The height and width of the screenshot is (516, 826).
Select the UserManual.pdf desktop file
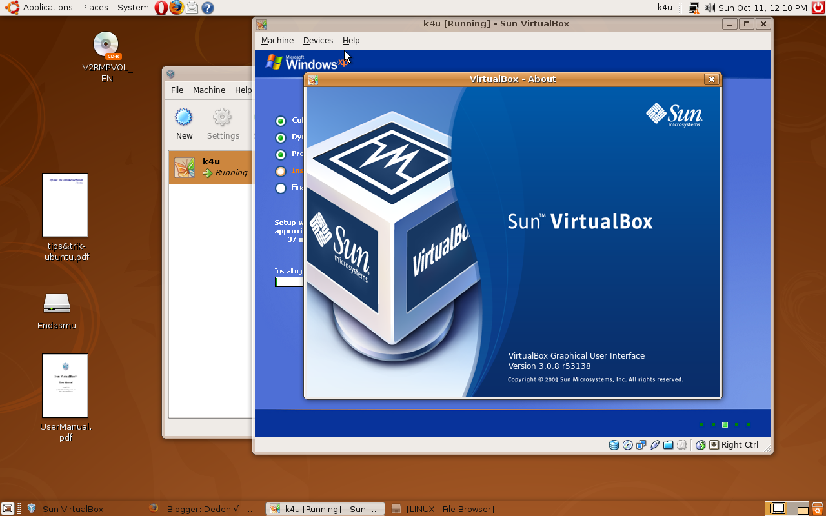[66, 398]
